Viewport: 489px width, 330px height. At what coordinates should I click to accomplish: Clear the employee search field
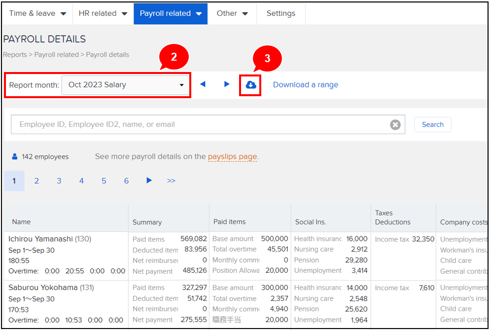[x=395, y=125]
